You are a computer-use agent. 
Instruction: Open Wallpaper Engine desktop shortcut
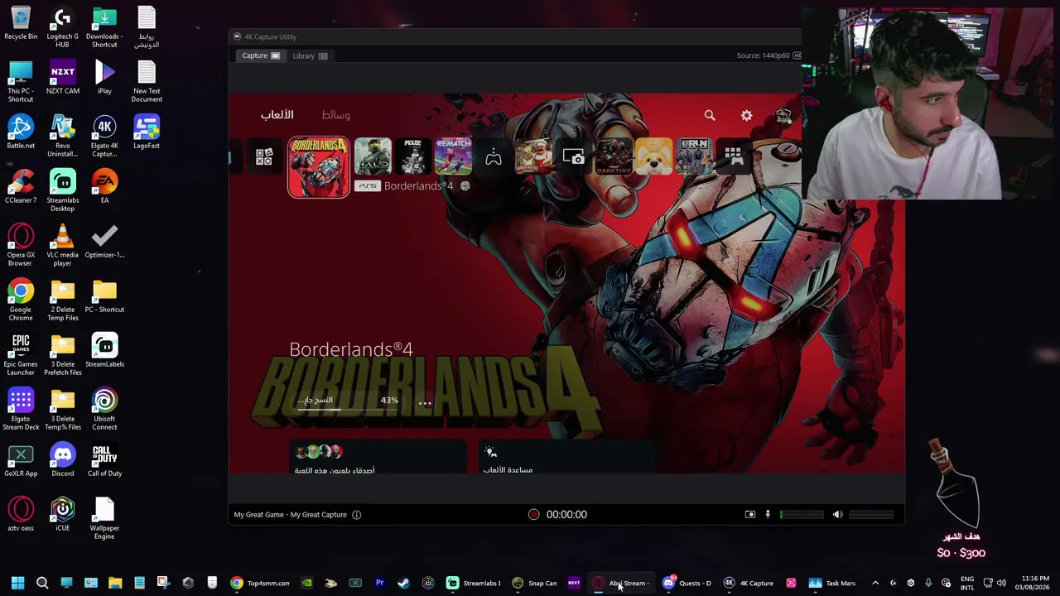pyautogui.click(x=104, y=519)
